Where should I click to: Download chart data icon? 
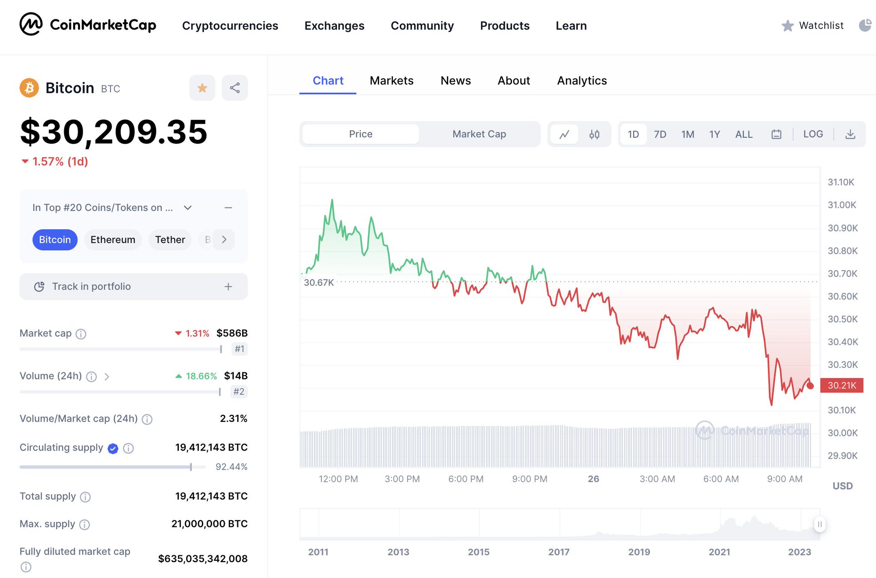click(x=850, y=134)
